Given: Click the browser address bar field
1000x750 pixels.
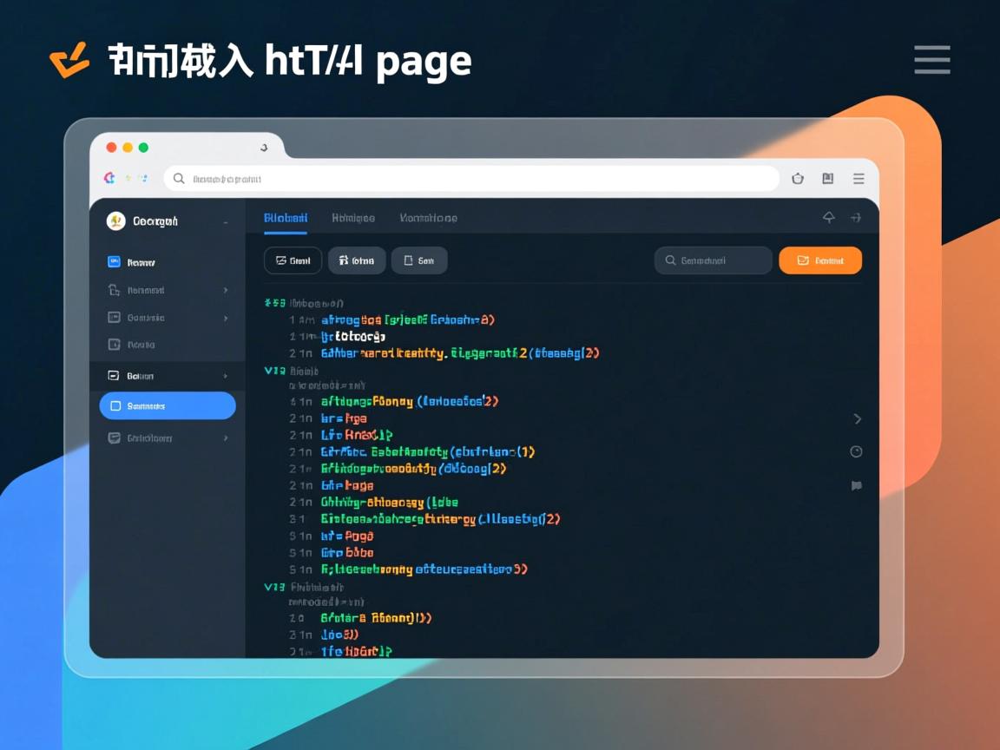Looking at the screenshot, I should (x=471, y=179).
